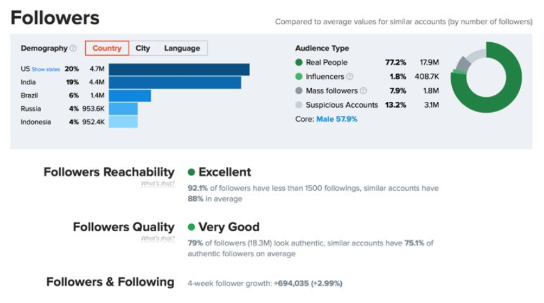This screenshot has height=303, width=544.
Task: Switch to the Language tab
Action: pyautogui.click(x=182, y=48)
